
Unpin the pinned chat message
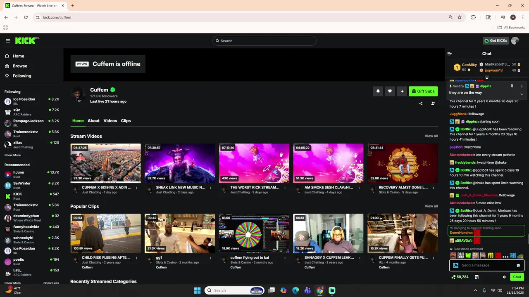coord(512,86)
